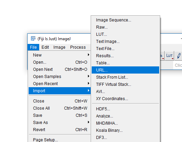Select Text Image... import entry
This screenshot has width=182, height=142.
[125, 42]
